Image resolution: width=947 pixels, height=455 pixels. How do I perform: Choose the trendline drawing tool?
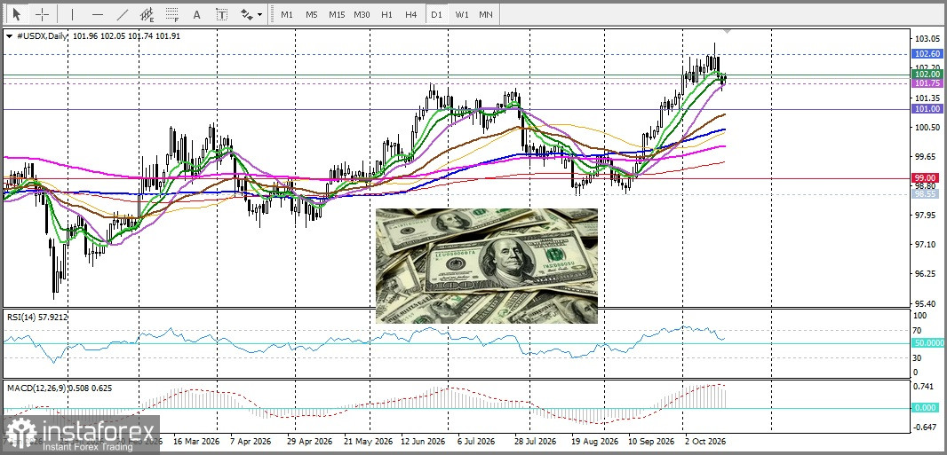[122, 14]
